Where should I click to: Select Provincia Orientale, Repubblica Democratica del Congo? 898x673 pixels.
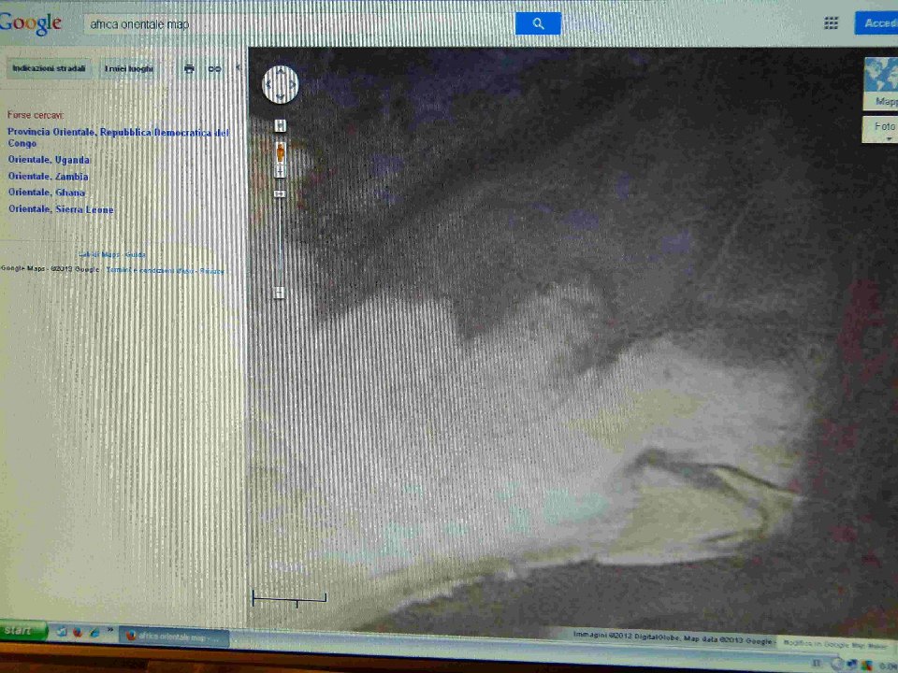pos(117,137)
